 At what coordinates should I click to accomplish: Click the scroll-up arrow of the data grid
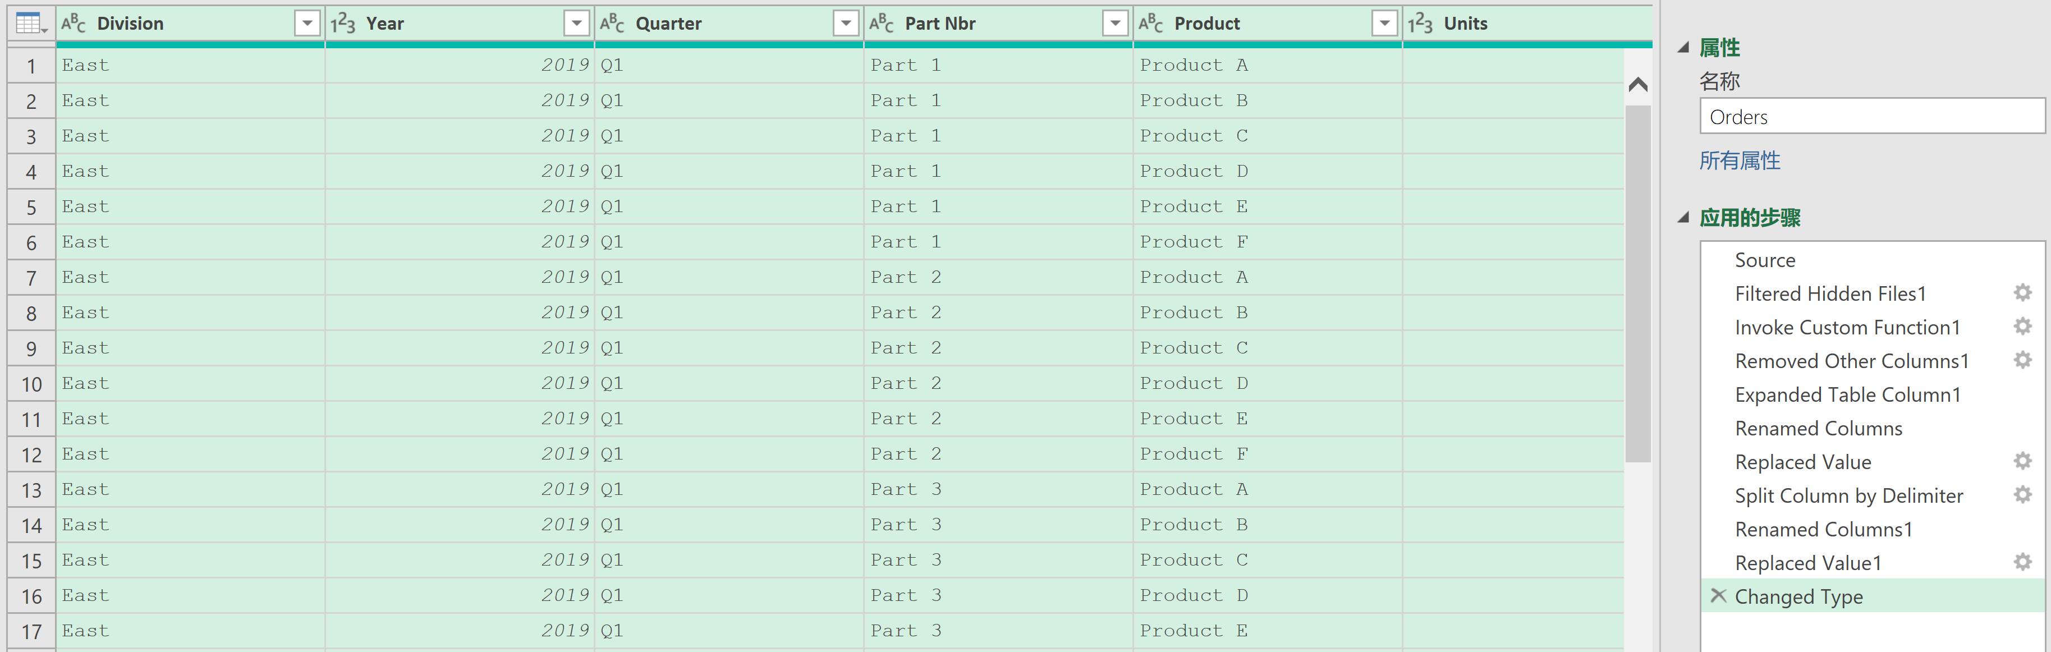point(1638,84)
